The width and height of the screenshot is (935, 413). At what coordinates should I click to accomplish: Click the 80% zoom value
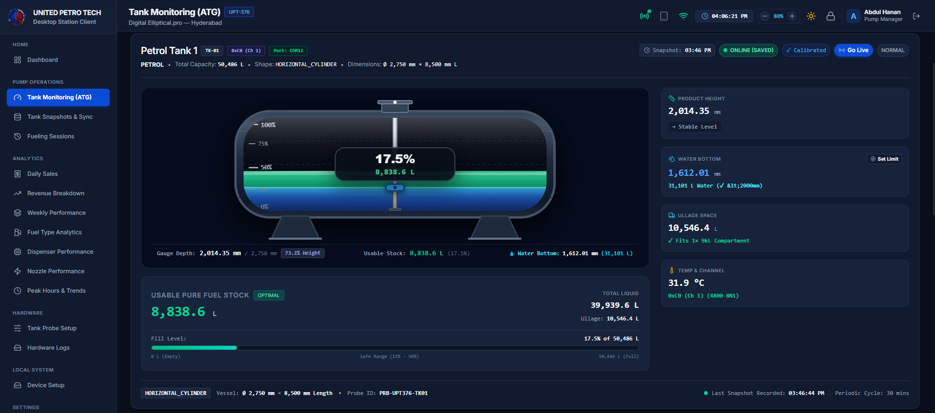tap(779, 16)
